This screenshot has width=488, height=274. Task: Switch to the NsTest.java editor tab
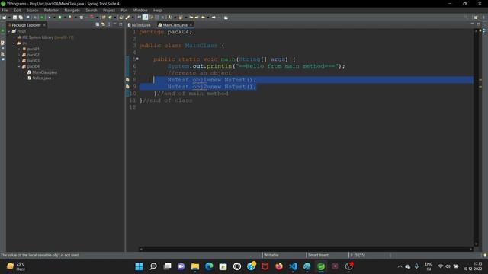point(139,25)
